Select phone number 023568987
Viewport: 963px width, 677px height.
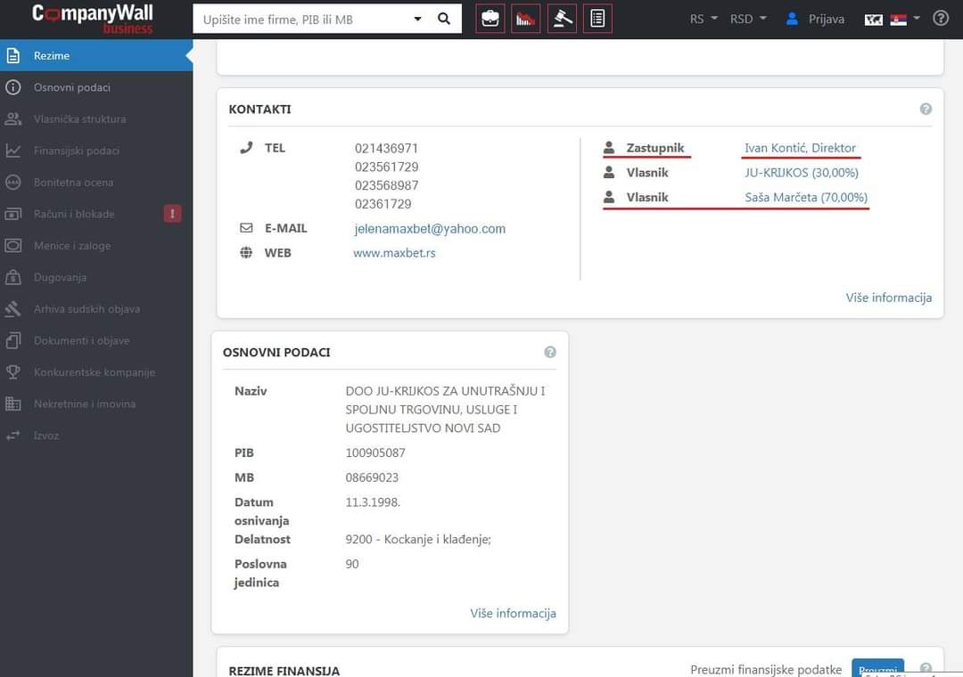pos(386,185)
